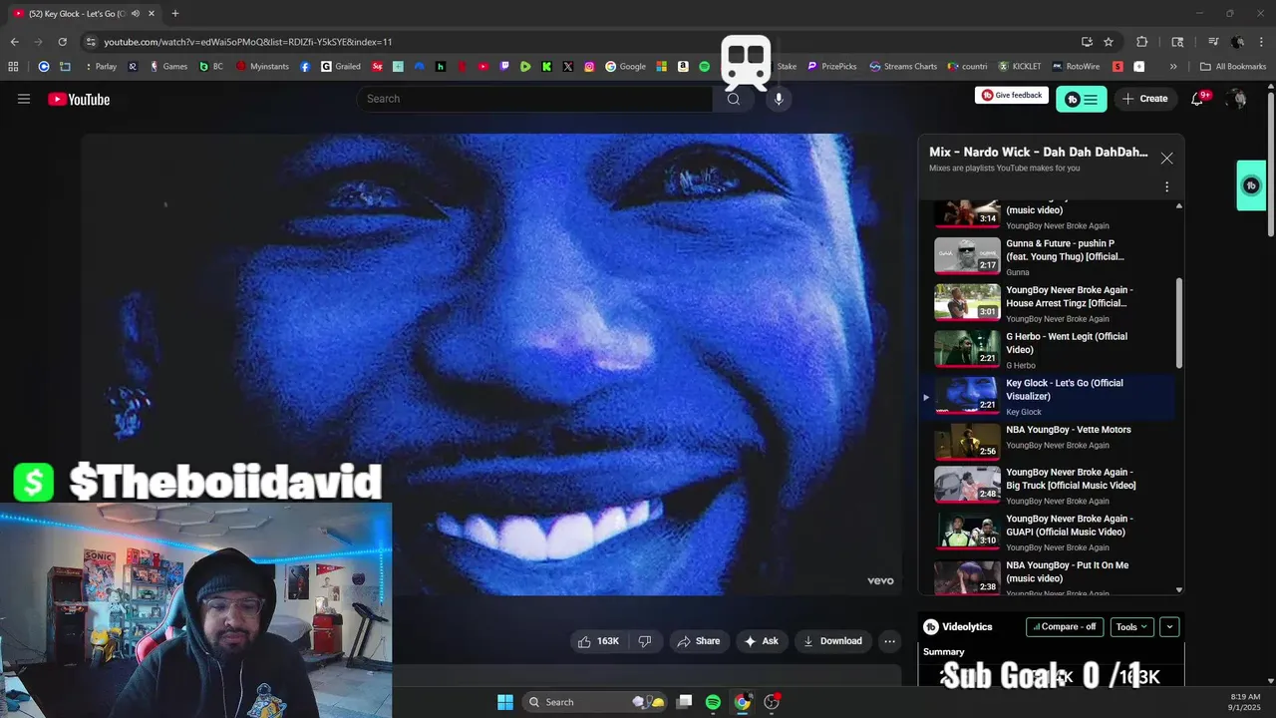1276x718 pixels.
Task: Open OBS Studio from the taskbar
Action: (x=772, y=702)
